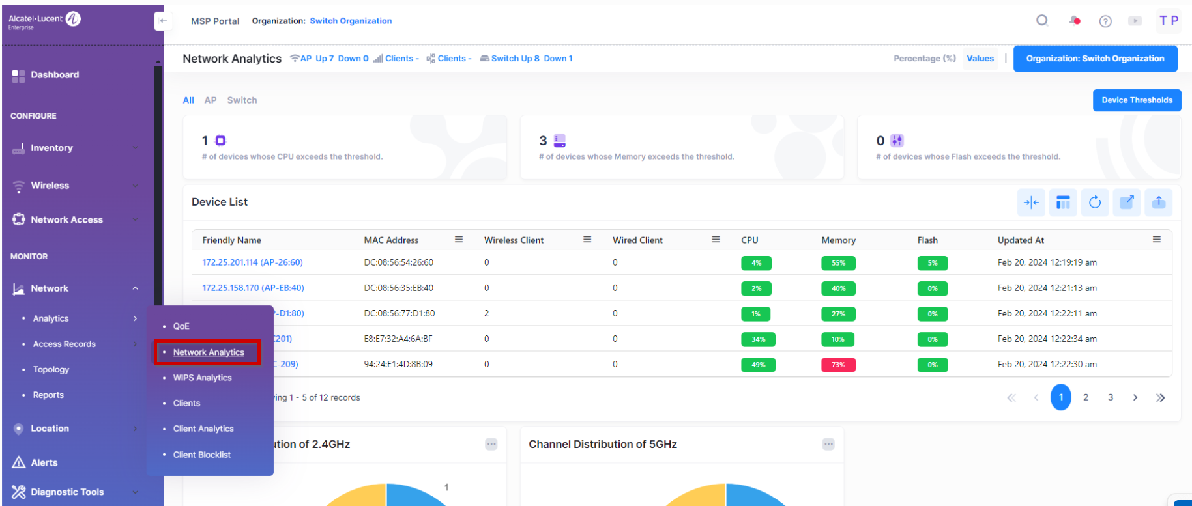
Task: Open Dashboard in the sidebar
Action: point(55,75)
